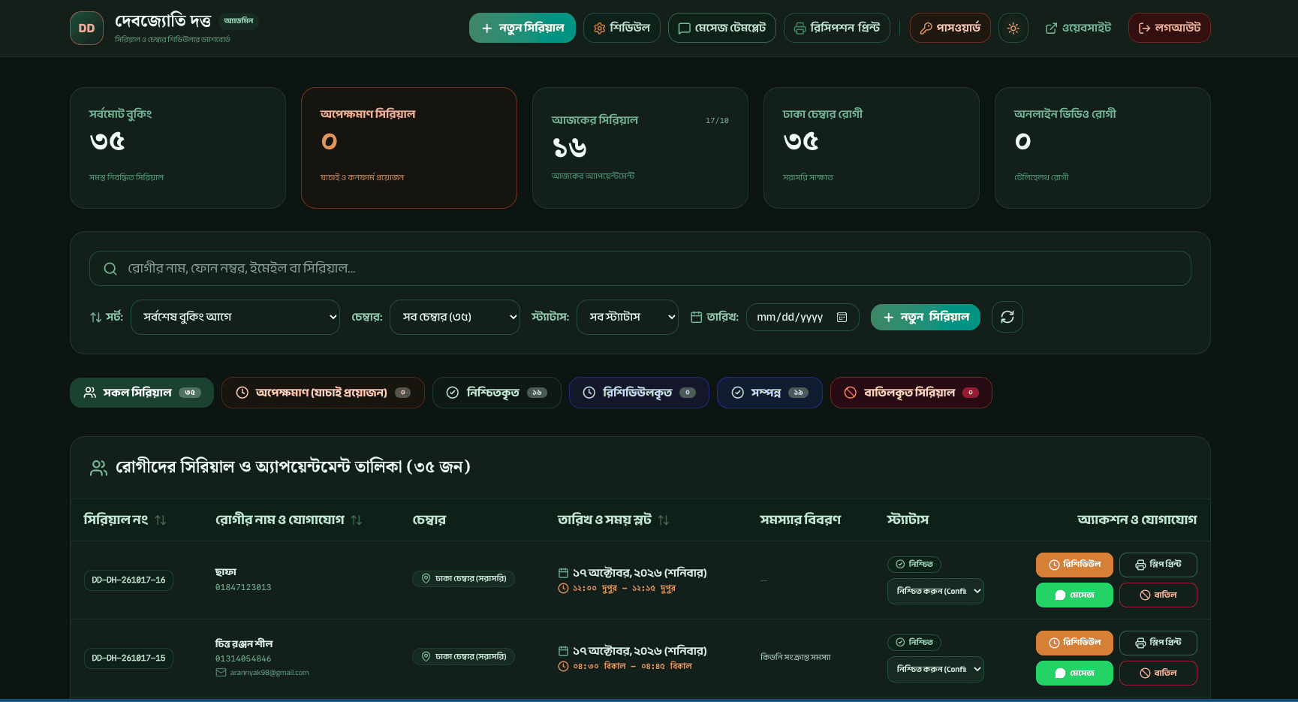Click the পাসওয়ার্ড key button

coord(950,28)
